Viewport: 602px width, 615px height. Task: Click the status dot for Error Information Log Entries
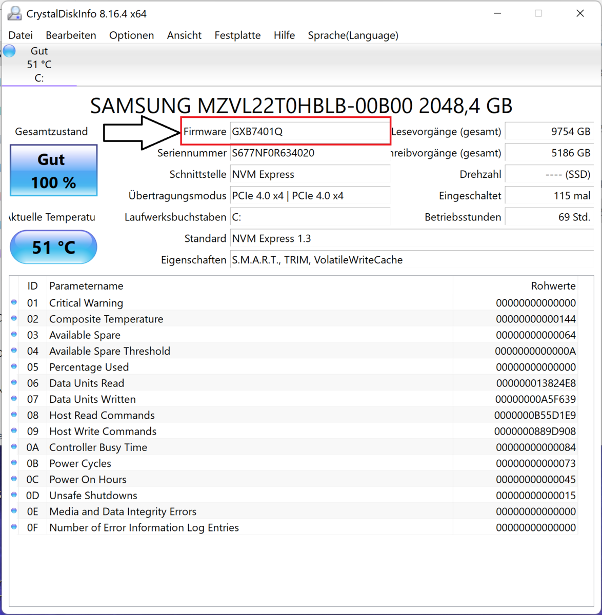(x=14, y=527)
